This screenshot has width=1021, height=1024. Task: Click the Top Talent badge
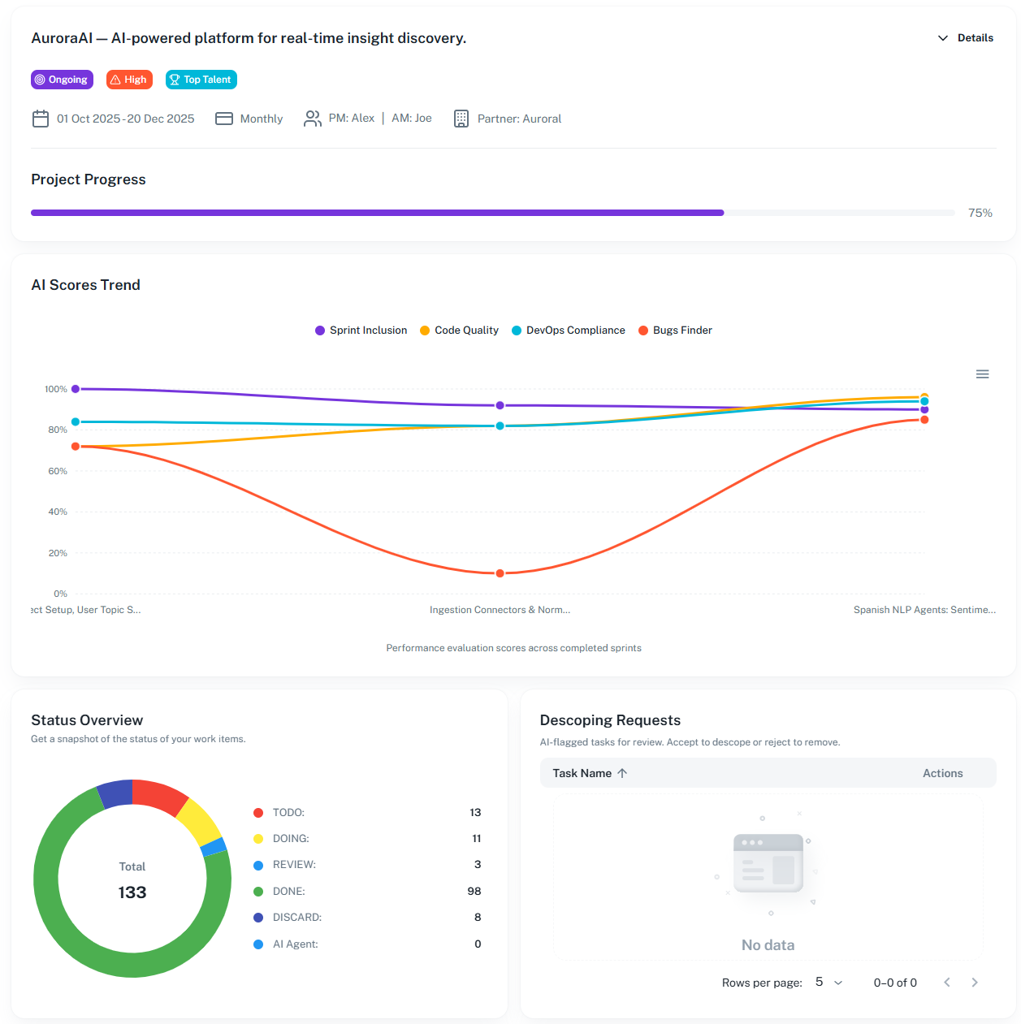pos(201,80)
